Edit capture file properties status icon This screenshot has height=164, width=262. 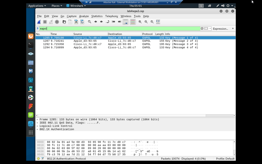(43, 159)
